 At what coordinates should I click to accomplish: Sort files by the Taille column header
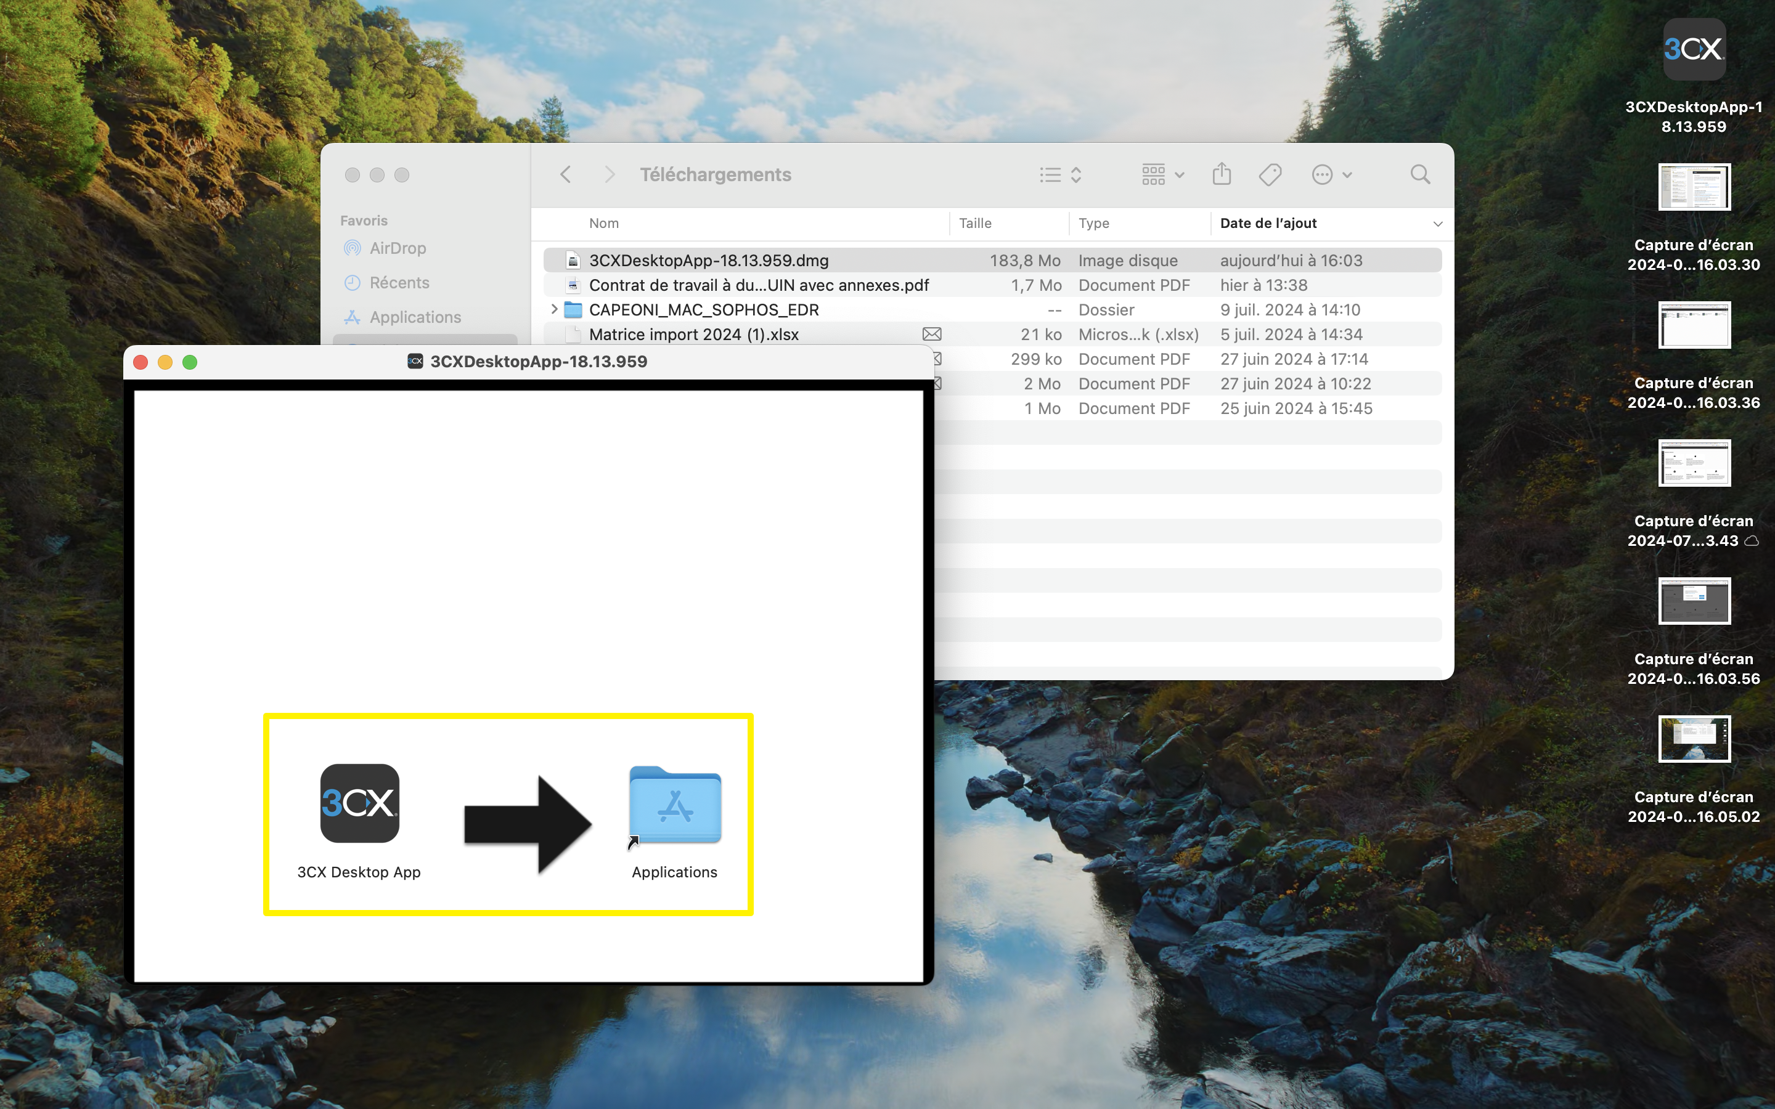click(x=975, y=223)
